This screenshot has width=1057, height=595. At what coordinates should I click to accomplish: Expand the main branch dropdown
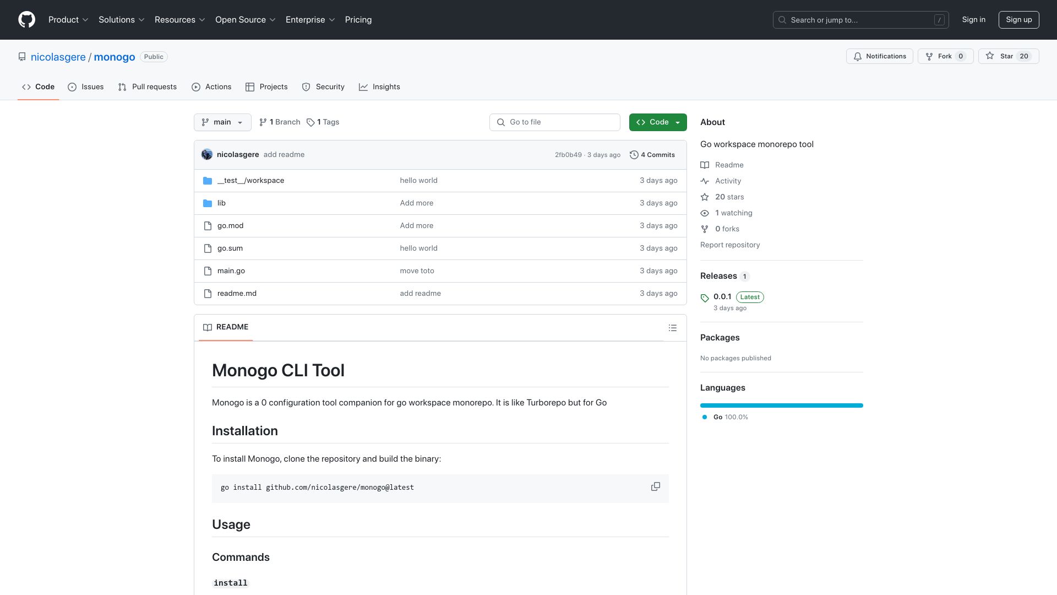pos(222,122)
